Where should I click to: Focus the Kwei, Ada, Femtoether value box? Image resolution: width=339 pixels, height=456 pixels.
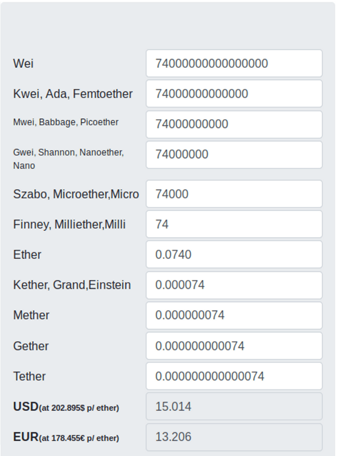[234, 94]
